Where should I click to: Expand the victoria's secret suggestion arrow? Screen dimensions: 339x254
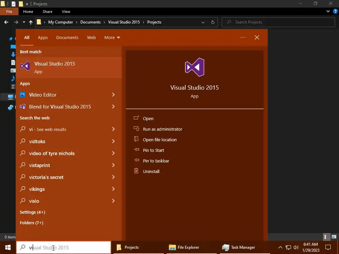(x=113, y=177)
